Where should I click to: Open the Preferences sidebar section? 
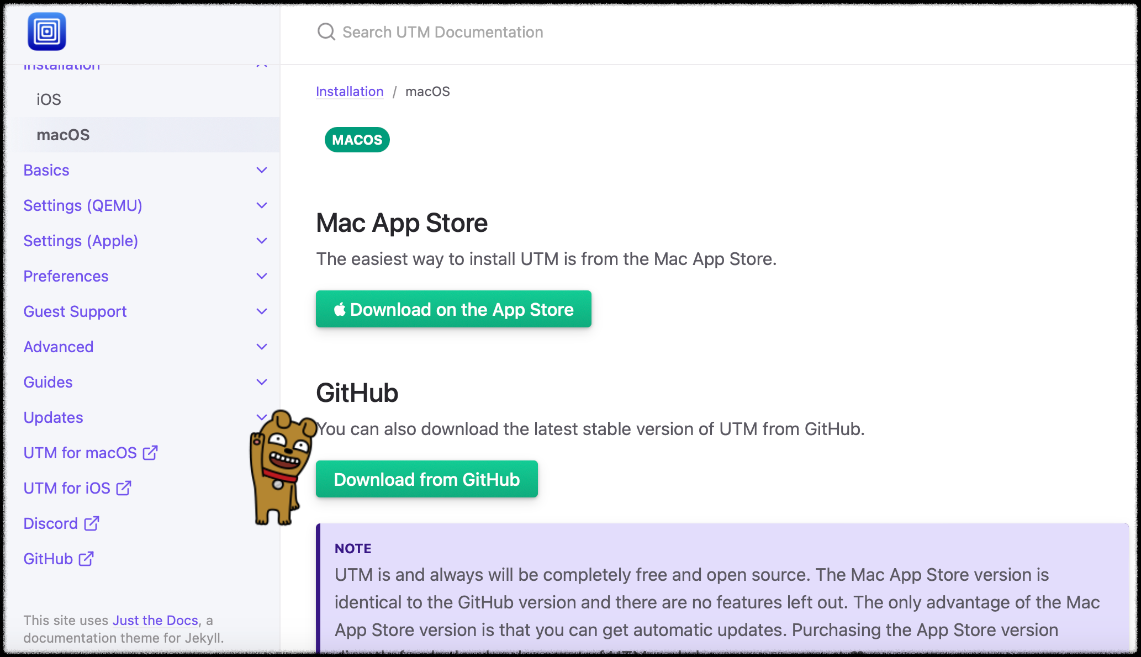[66, 276]
